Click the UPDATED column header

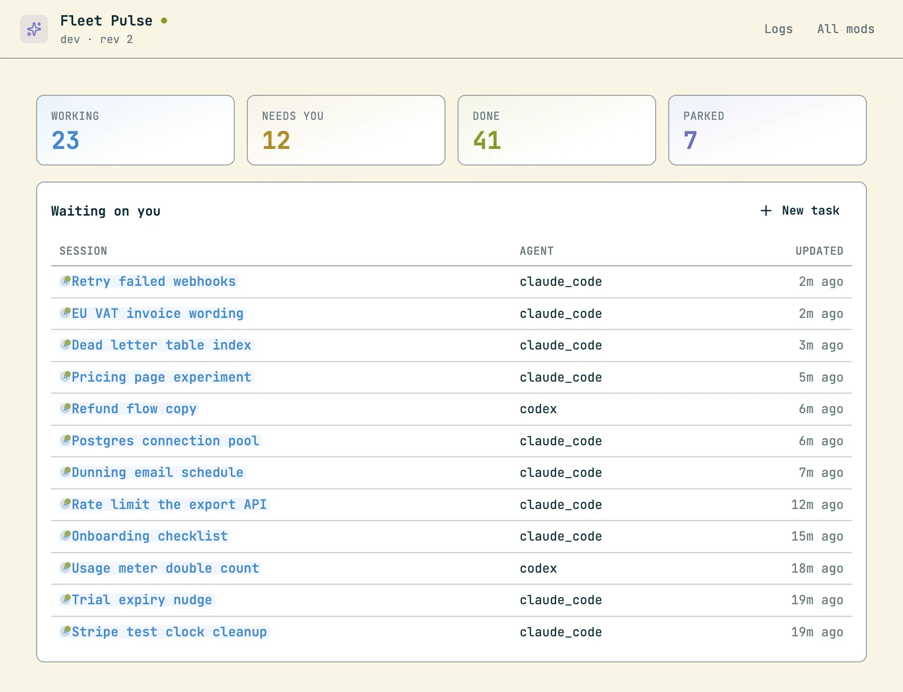point(819,251)
